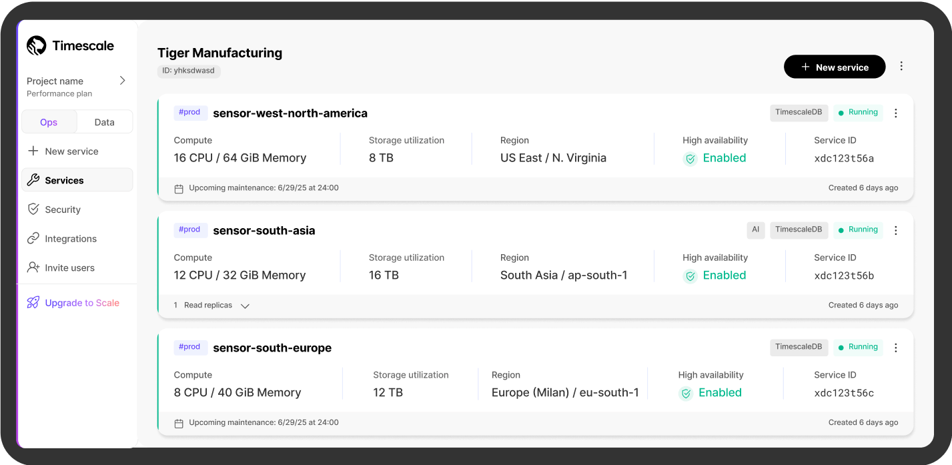Viewport: 952px width, 465px height.
Task: Click the rocket icon beside Upgrade to Scale
Action: pyautogui.click(x=33, y=302)
